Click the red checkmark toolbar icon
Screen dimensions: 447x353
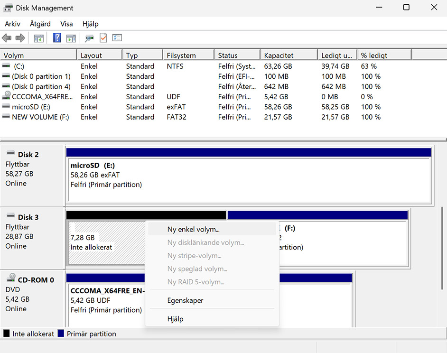click(x=103, y=37)
